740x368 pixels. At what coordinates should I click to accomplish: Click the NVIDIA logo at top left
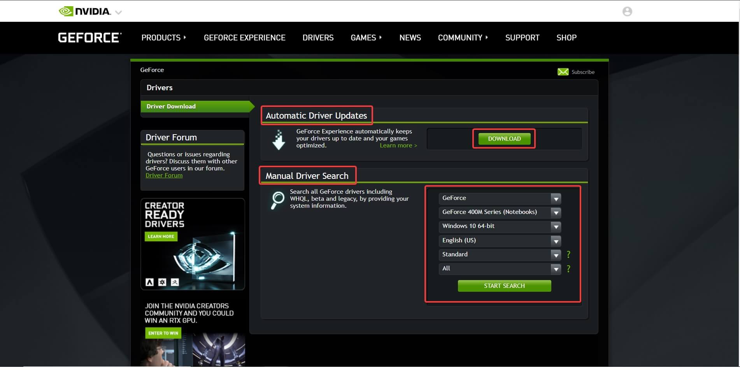tap(85, 11)
